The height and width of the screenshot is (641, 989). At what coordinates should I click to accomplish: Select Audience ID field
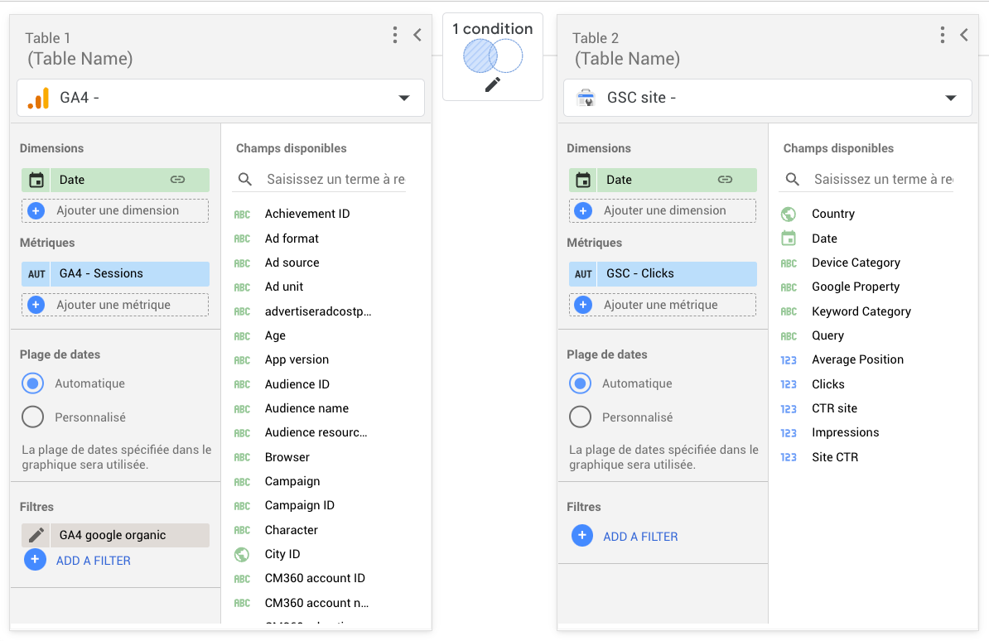297,384
